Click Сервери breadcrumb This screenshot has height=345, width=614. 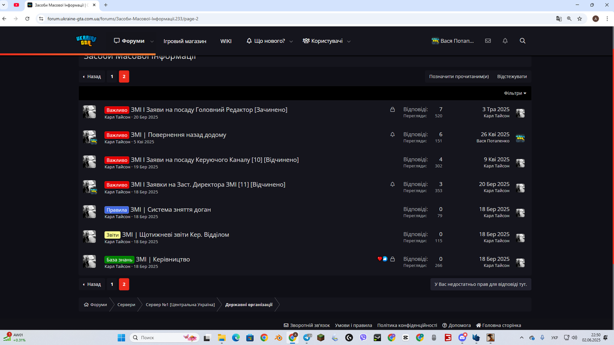(126, 305)
